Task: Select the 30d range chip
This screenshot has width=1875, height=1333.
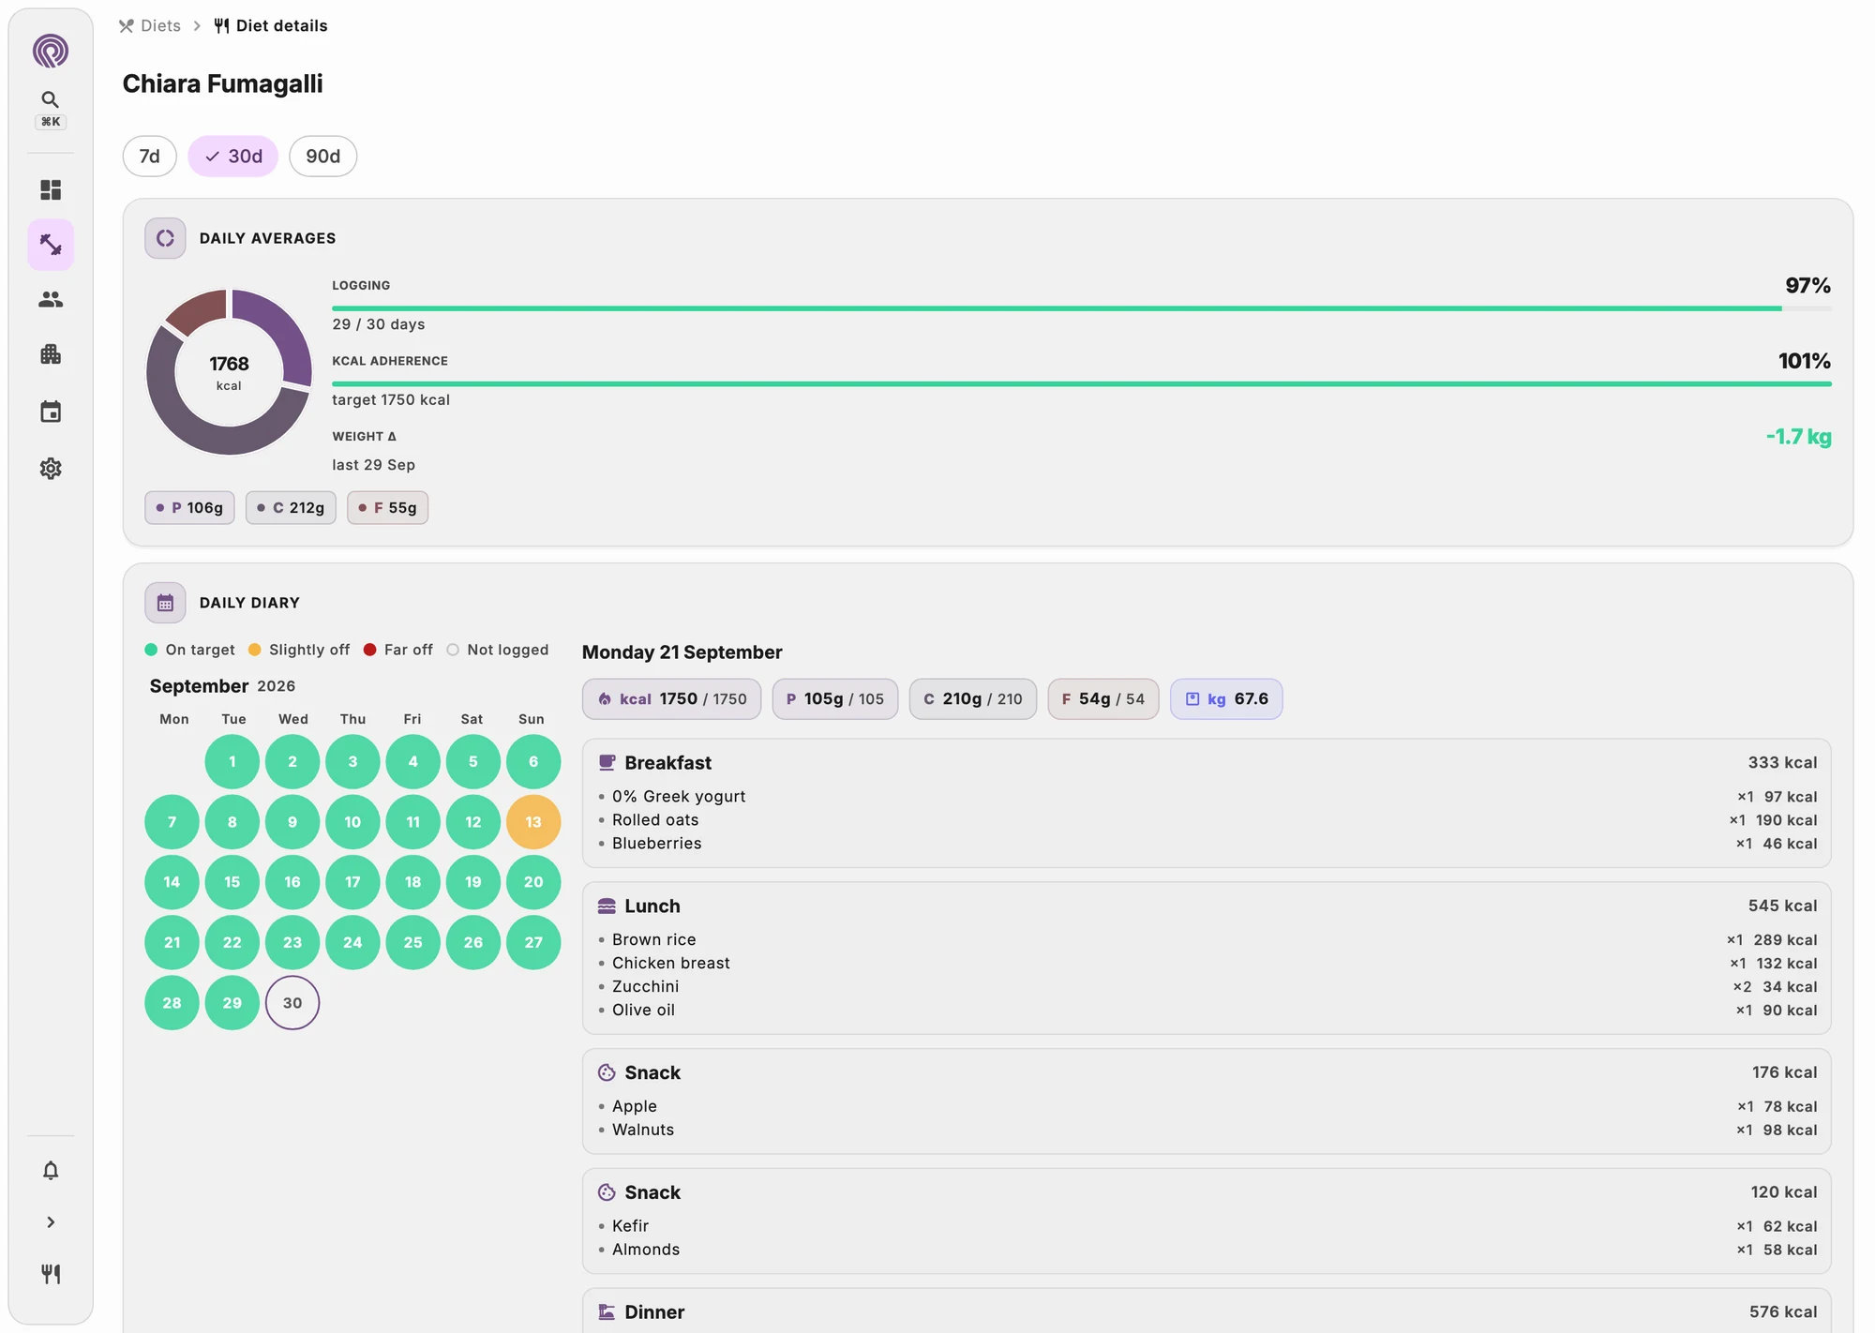Action: (x=233, y=157)
